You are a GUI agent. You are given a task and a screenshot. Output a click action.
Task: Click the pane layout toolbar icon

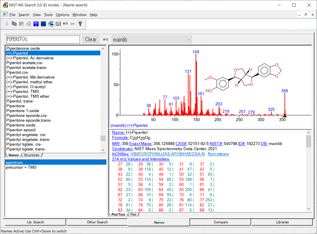tap(58, 24)
